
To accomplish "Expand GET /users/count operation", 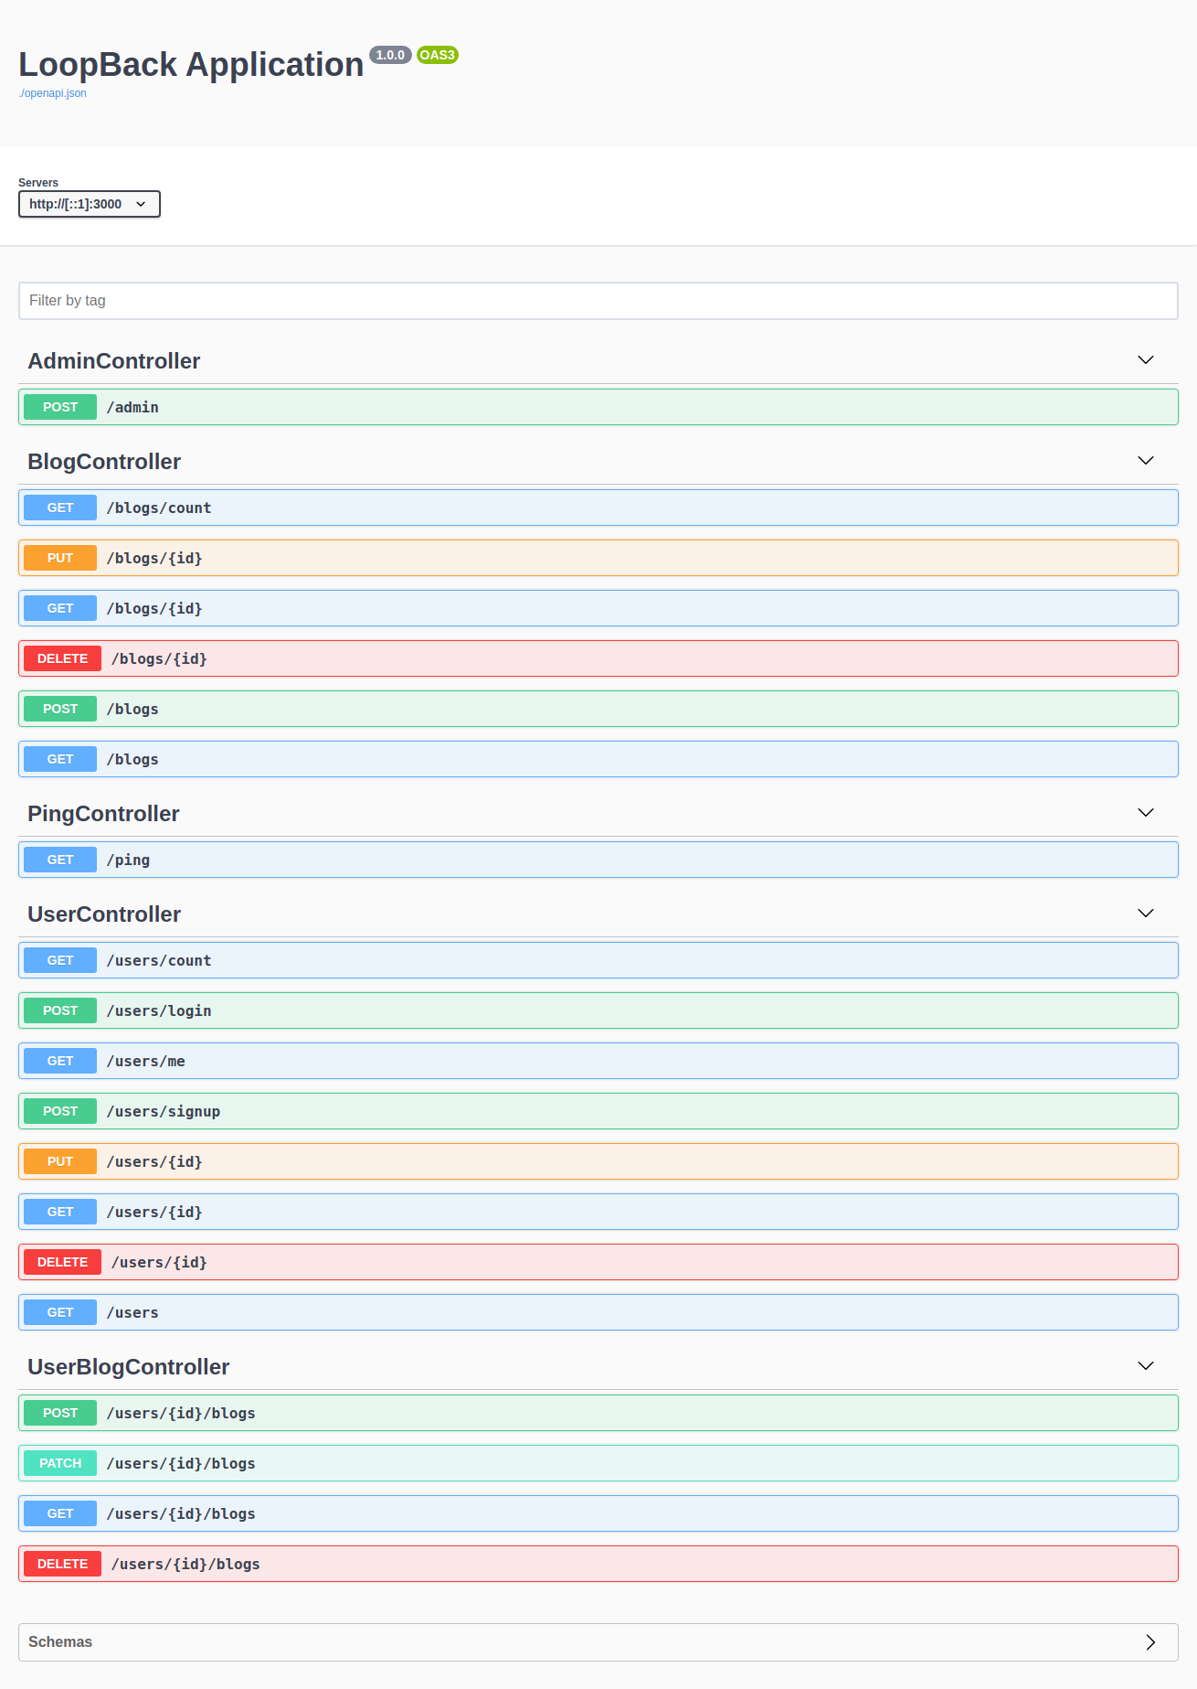I will [598, 960].
